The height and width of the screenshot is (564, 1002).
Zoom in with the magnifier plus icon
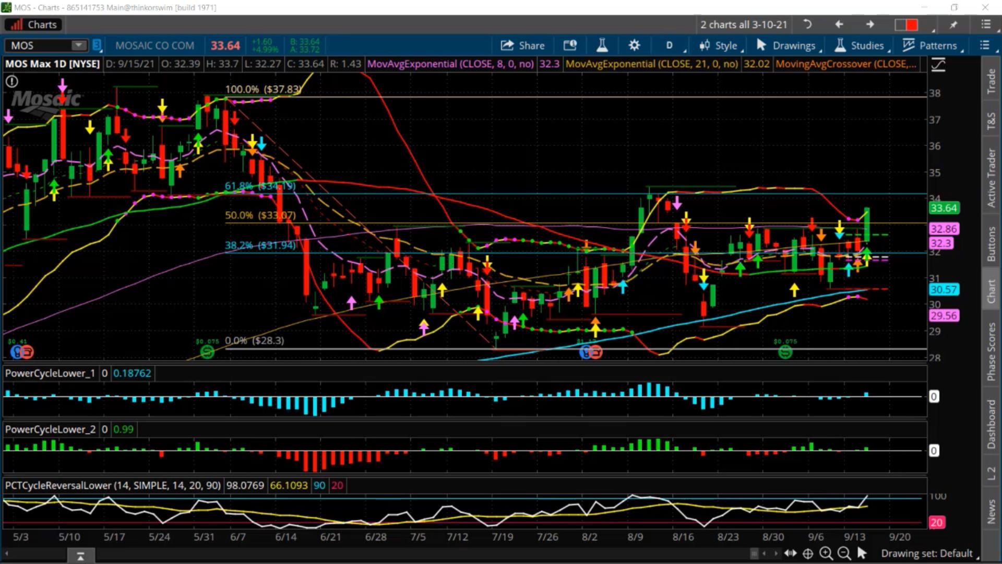[826, 553]
